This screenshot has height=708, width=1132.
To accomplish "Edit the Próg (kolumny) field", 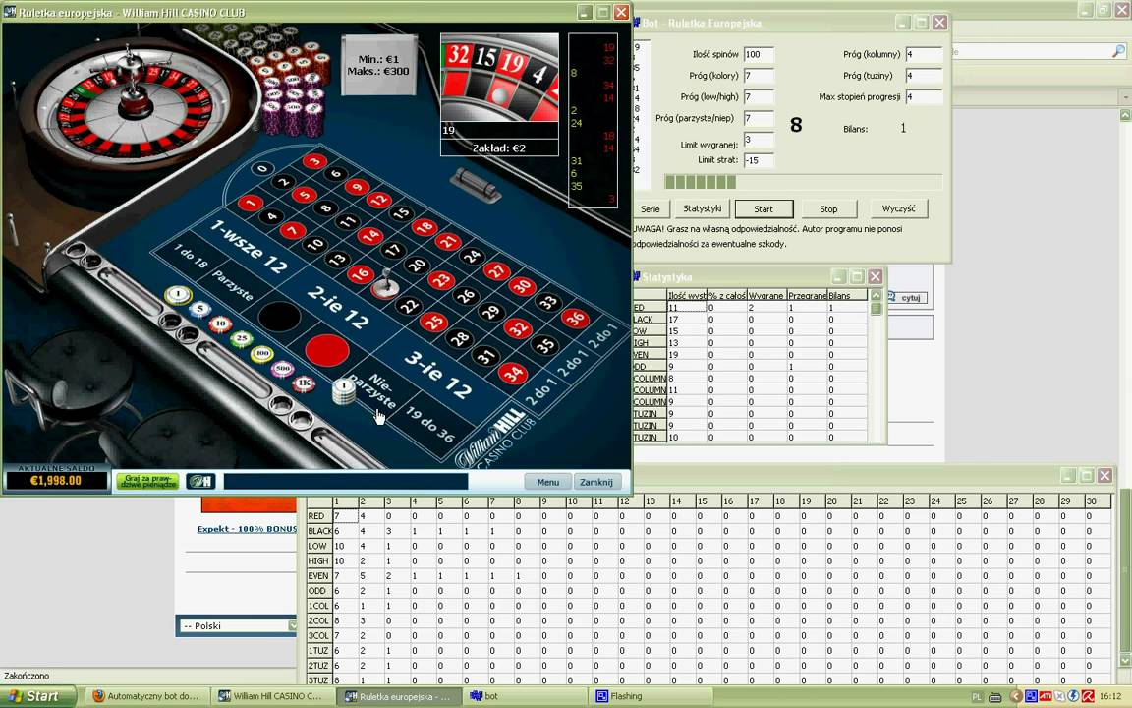I will 924,54.
